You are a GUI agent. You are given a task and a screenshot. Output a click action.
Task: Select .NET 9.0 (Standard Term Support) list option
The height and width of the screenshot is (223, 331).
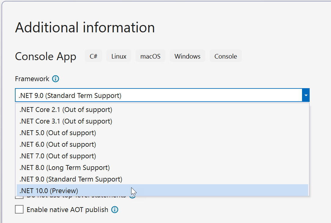[x=162, y=179]
